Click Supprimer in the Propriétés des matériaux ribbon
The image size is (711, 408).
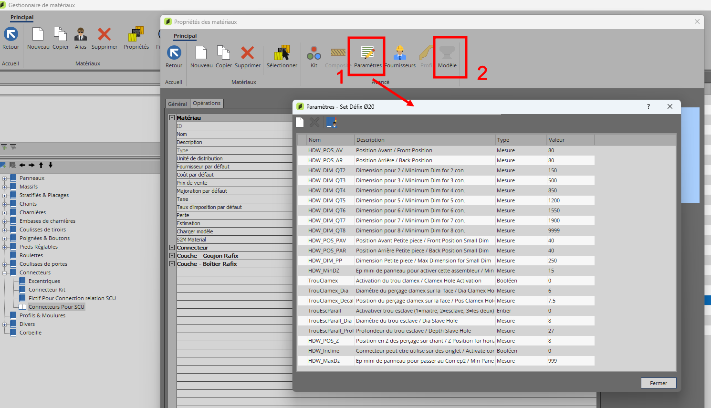click(x=248, y=57)
